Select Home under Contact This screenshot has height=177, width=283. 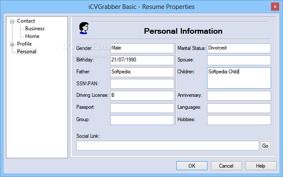click(x=32, y=36)
